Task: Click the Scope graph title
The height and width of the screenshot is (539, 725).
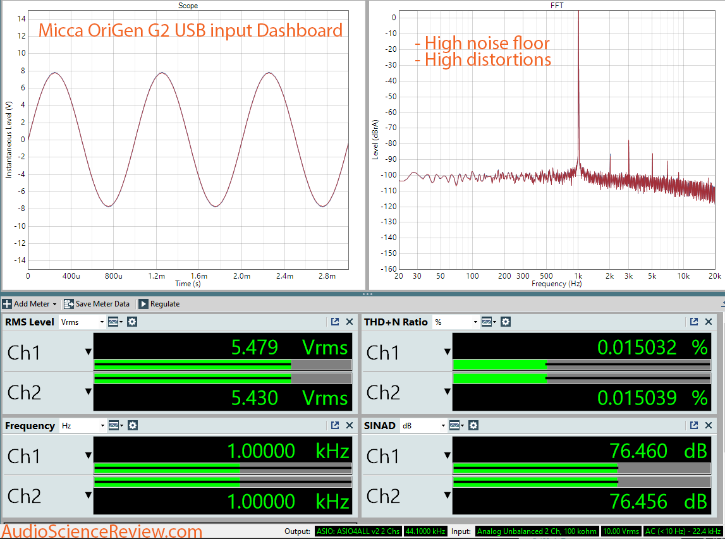Action: (188, 6)
